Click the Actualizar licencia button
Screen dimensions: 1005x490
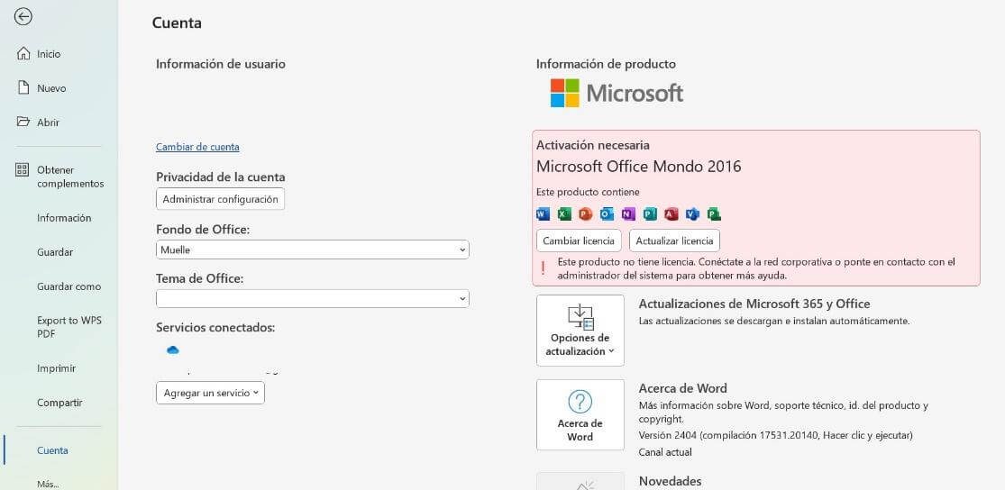[x=674, y=240]
